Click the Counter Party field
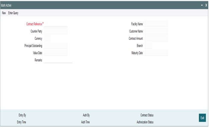212x130 pixels. [x=55, y=31]
